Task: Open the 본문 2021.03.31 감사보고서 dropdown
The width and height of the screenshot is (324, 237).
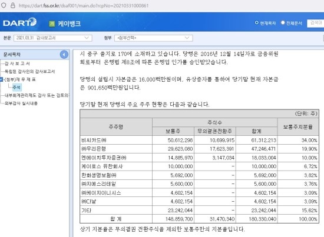Action: (53, 38)
